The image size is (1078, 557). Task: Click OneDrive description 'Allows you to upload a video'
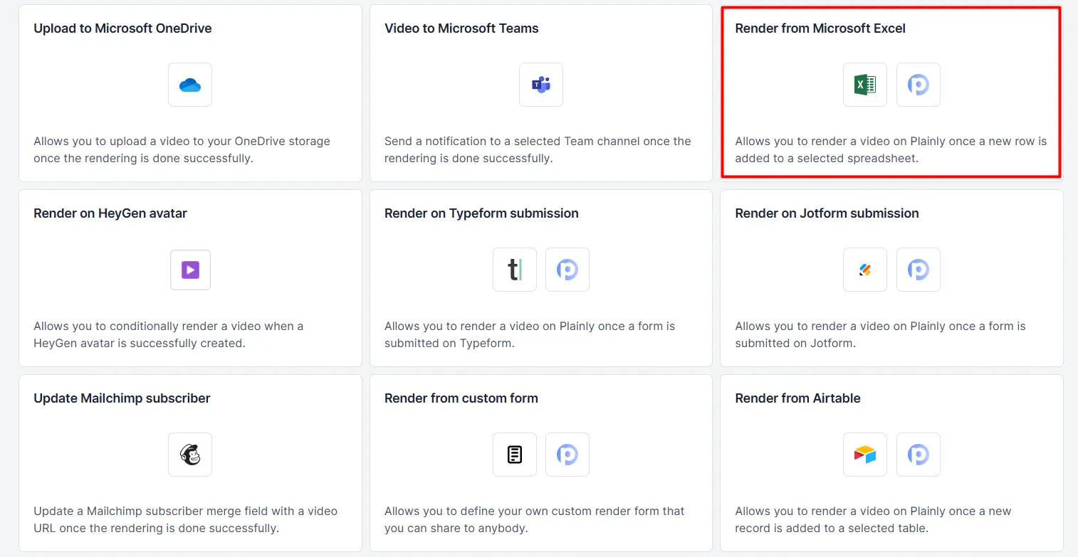tap(182, 149)
